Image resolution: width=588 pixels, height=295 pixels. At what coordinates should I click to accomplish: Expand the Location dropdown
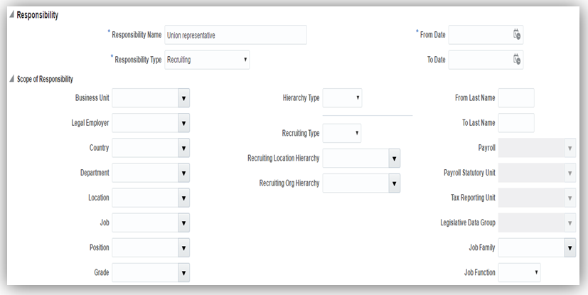[183, 198]
